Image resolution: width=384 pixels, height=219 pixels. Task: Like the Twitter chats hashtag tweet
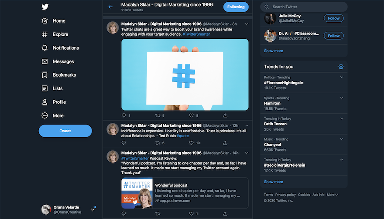(191, 115)
